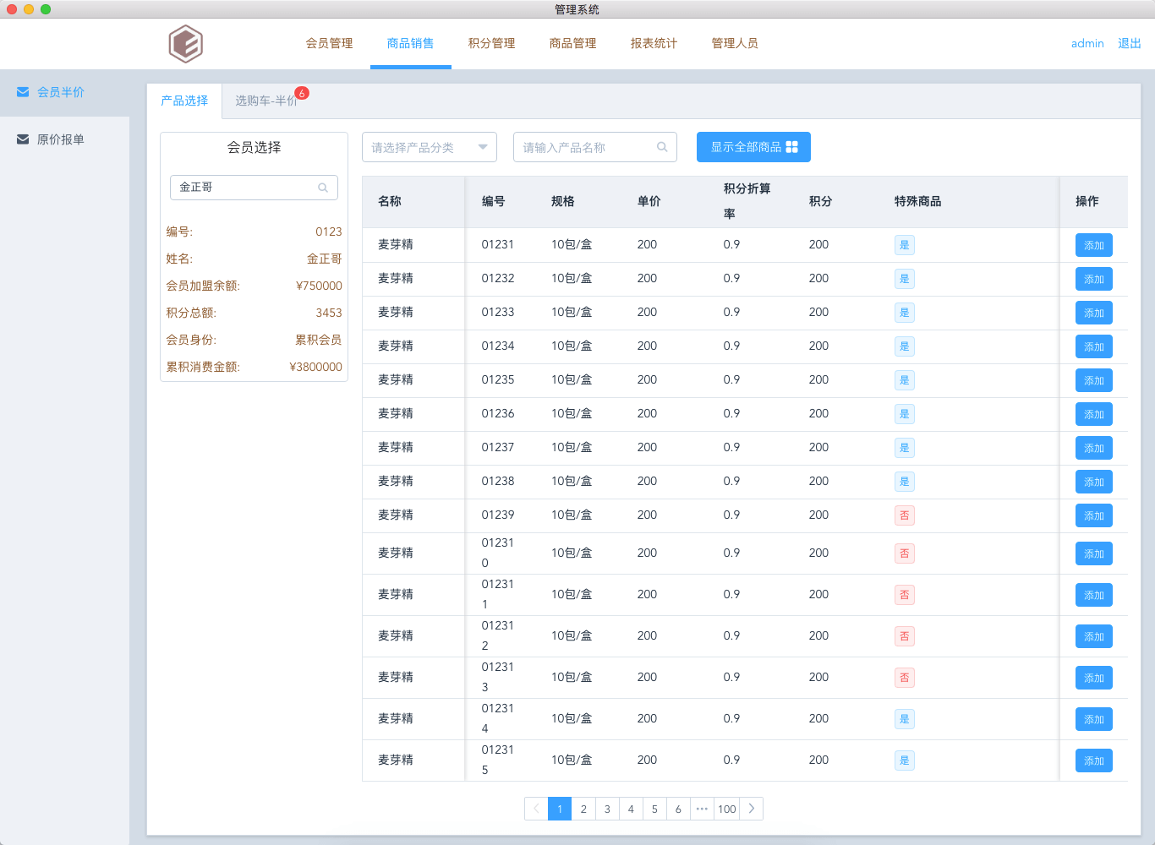The image size is (1155, 845).
Task: Go to page 100 in pagination
Action: [x=726, y=809]
